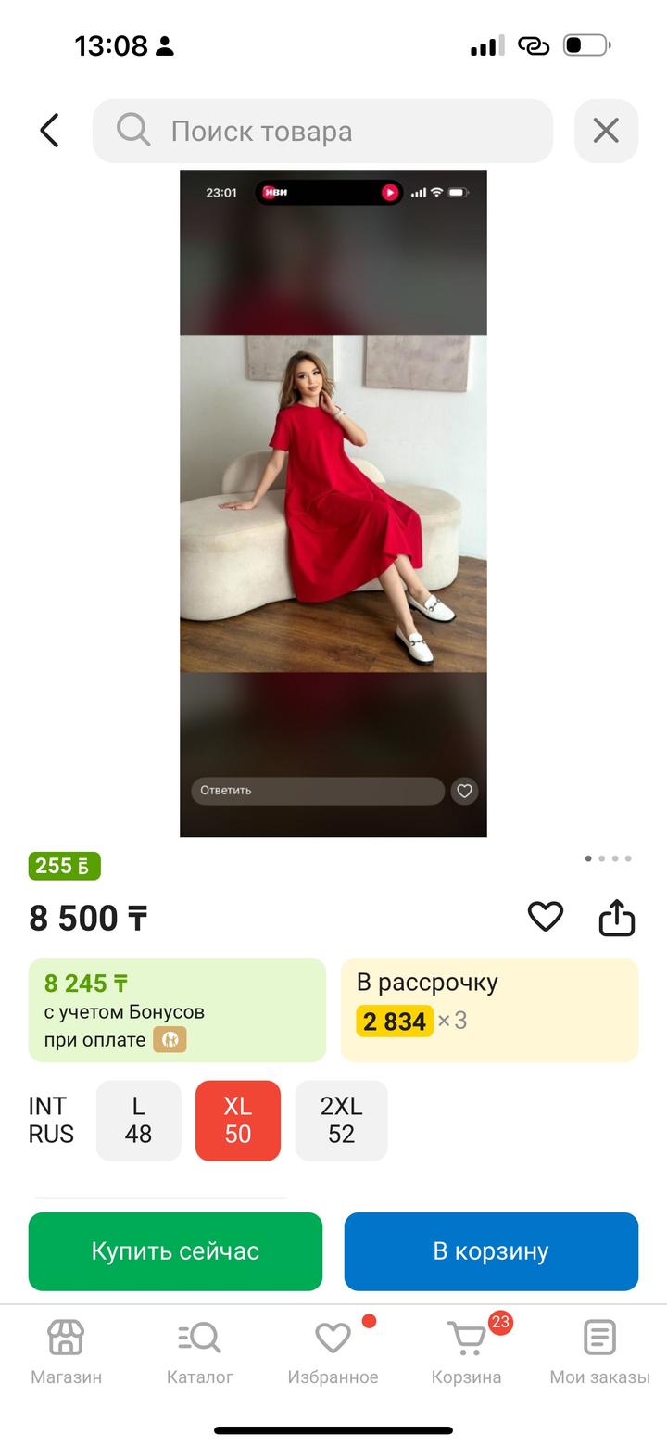Tap the back arrow icon
Viewport: 667px width, 1447px height.
[50, 131]
